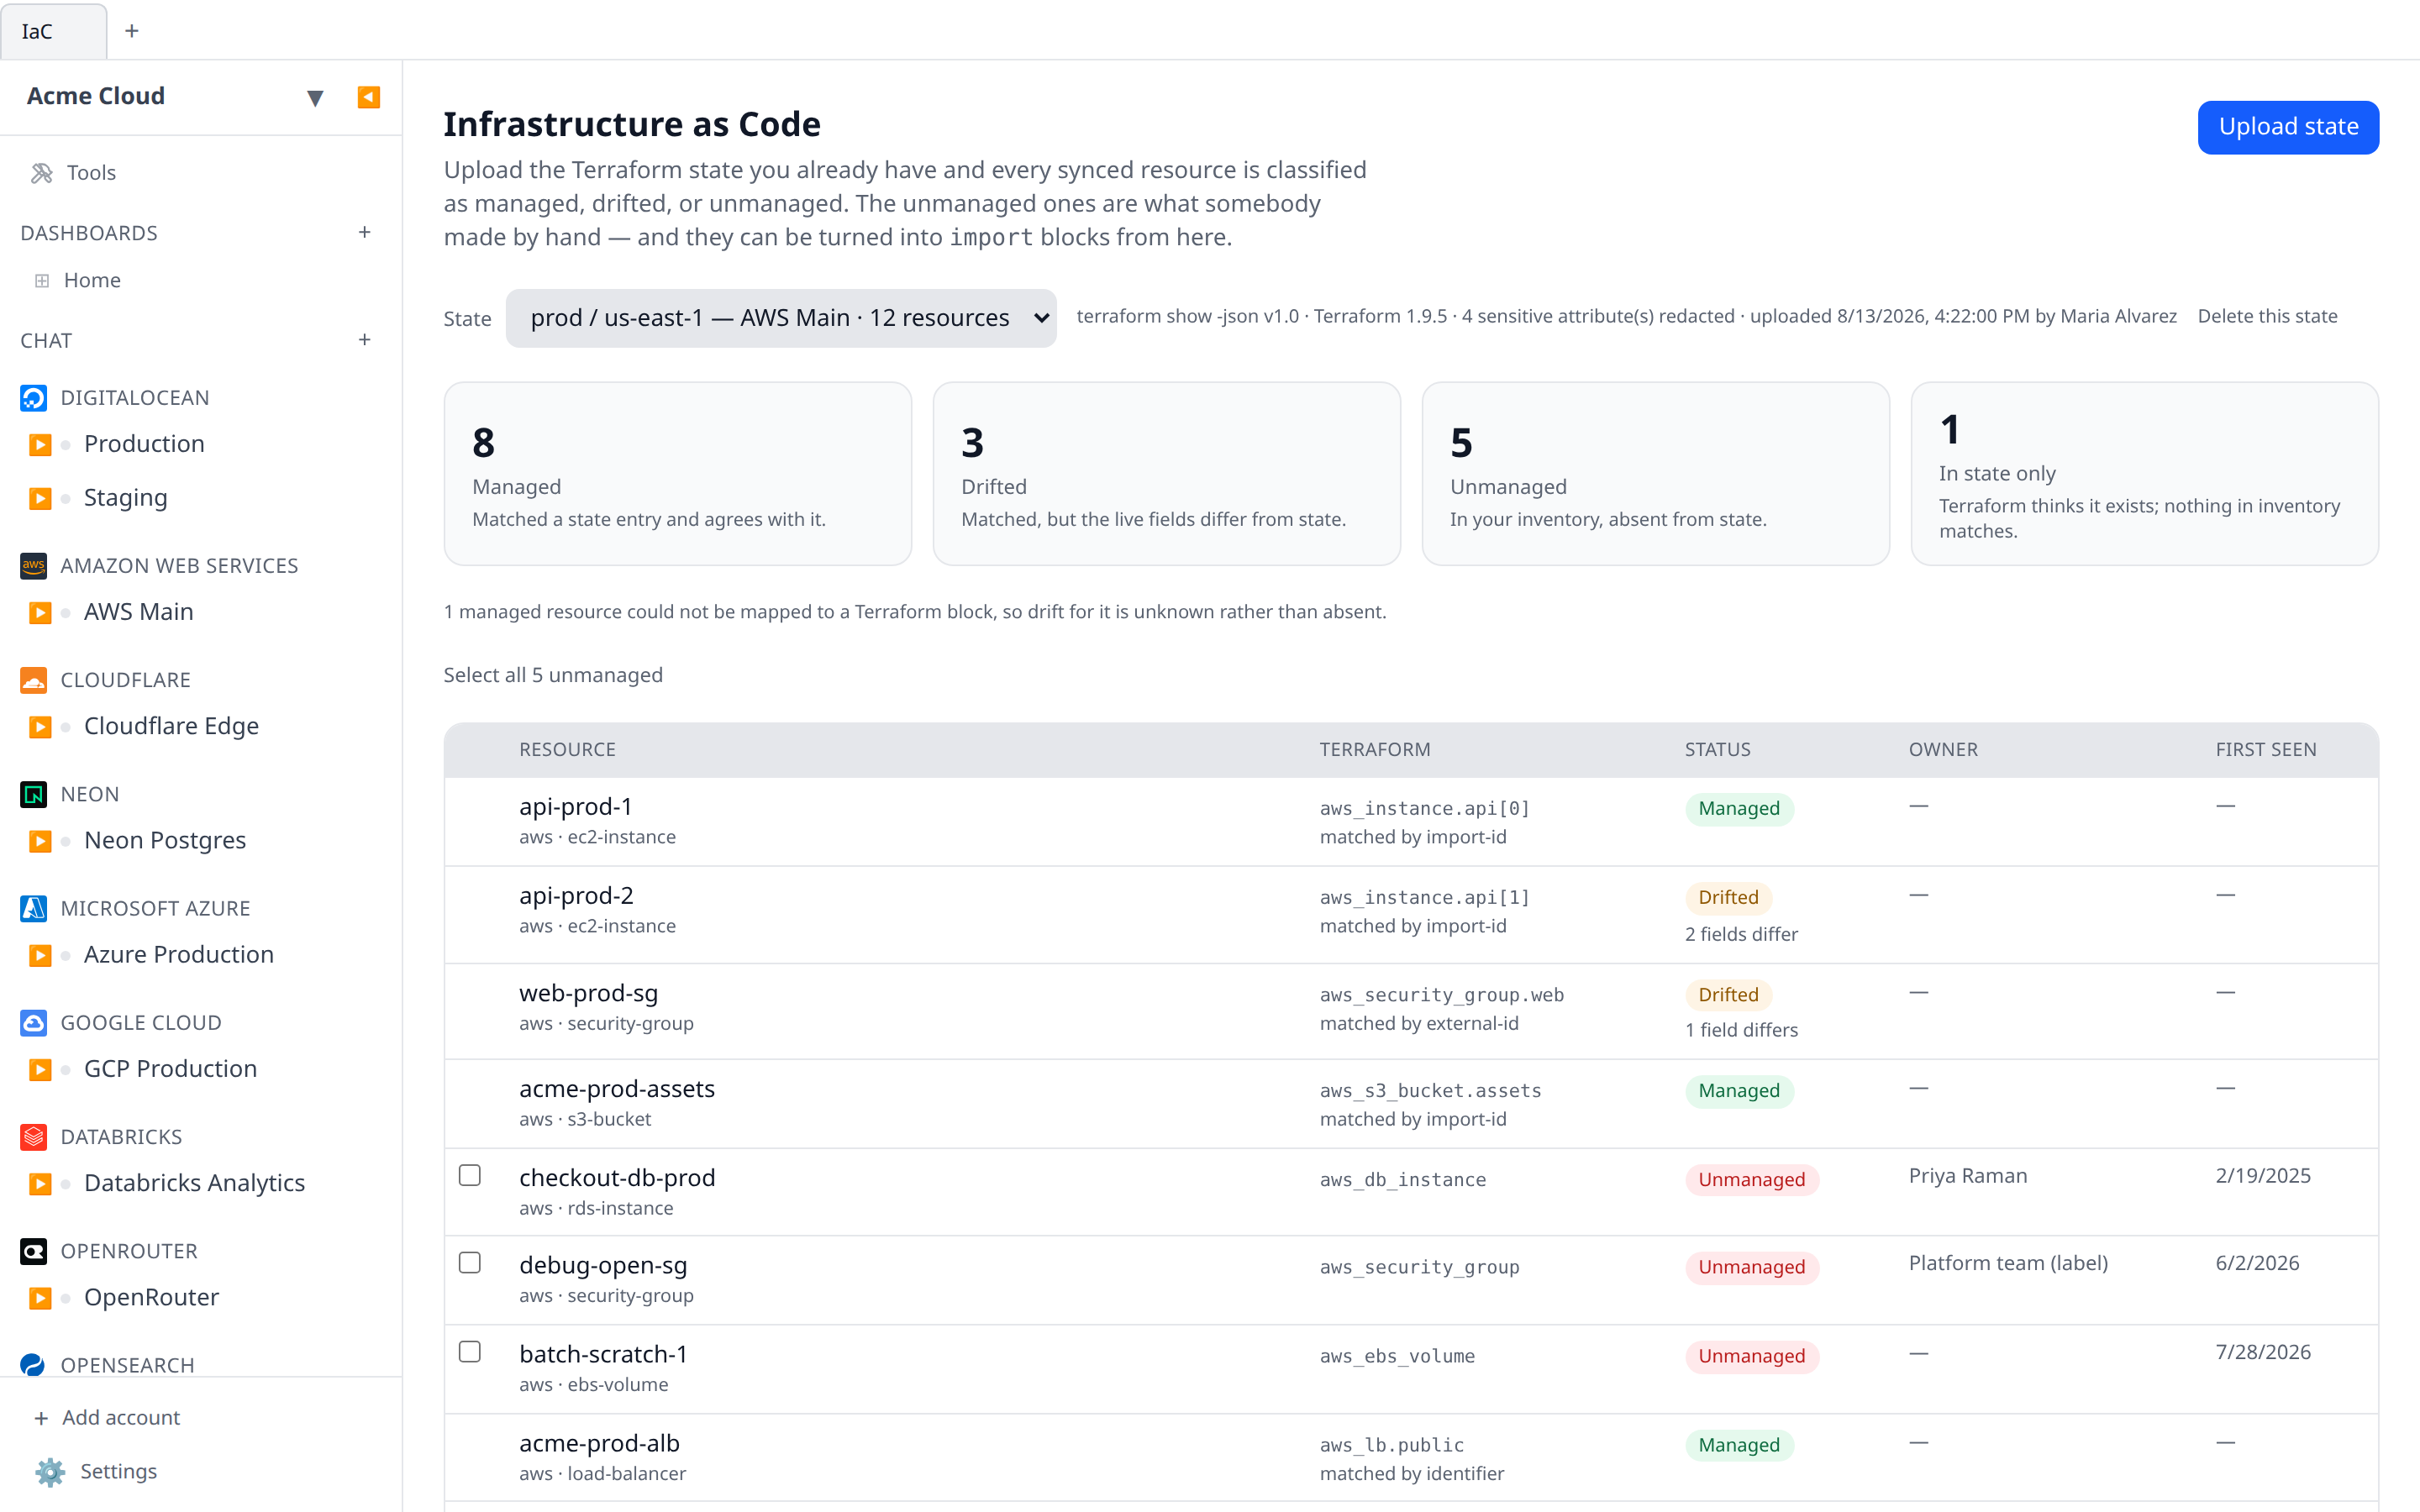Image resolution: width=2420 pixels, height=1512 pixels.
Task: Click owner Priya Raman
Action: tap(1967, 1176)
